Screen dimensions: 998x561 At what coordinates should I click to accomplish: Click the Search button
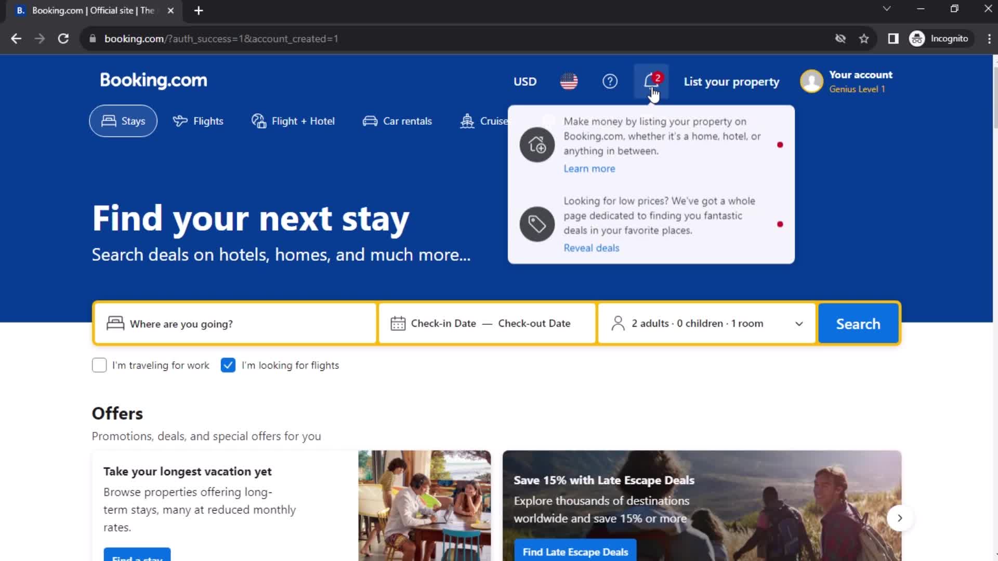click(x=858, y=324)
